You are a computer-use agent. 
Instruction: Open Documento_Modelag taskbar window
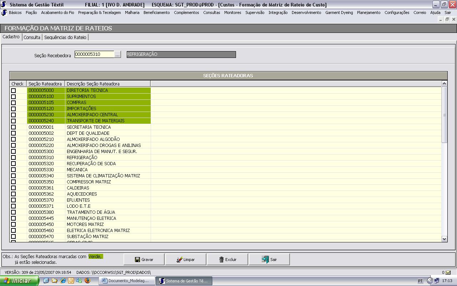tap(128, 281)
